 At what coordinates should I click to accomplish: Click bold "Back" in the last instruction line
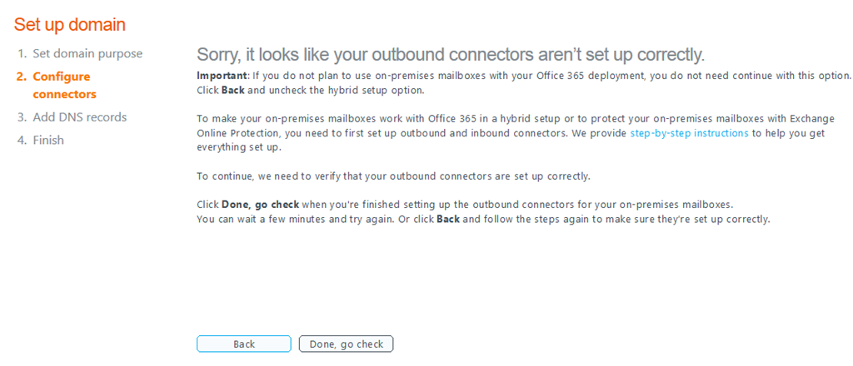point(448,220)
